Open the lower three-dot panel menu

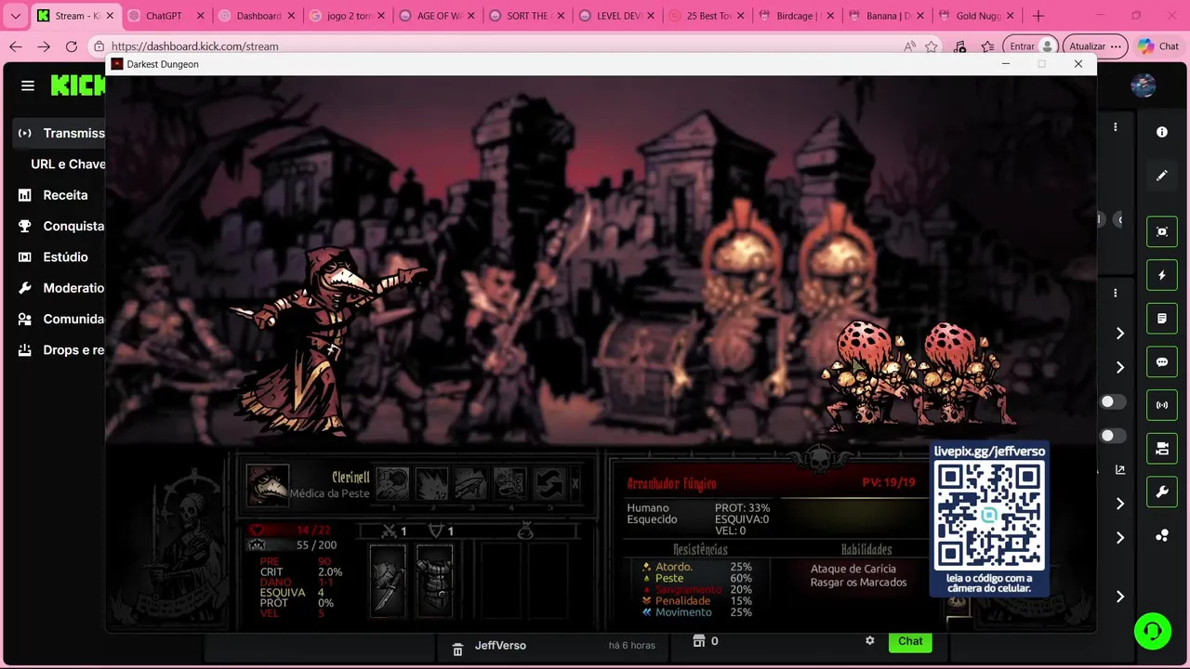click(x=1116, y=293)
